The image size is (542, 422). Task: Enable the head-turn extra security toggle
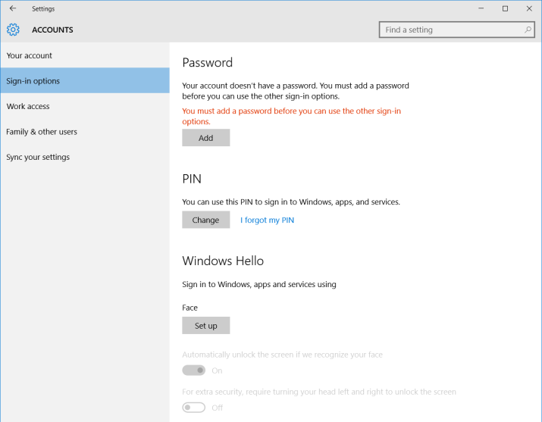coord(194,408)
